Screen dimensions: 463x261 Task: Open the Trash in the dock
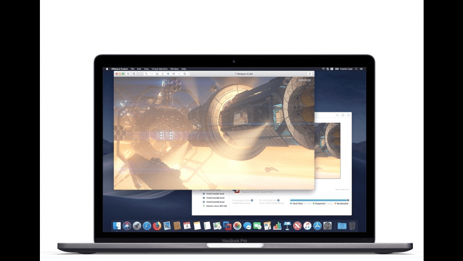352,226
